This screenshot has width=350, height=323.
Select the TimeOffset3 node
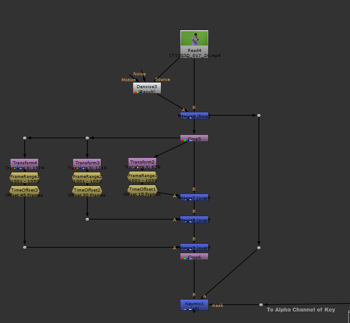click(x=24, y=190)
